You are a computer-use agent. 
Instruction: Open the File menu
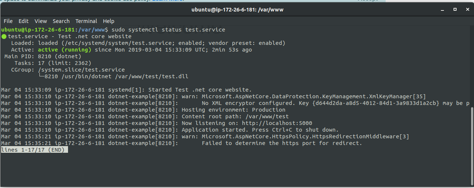pos(8,21)
